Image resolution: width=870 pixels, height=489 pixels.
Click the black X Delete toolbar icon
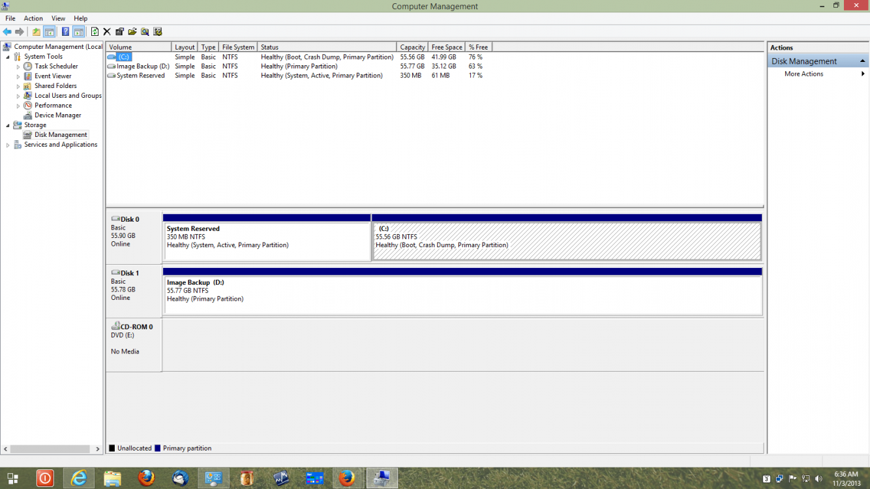(x=107, y=31)
